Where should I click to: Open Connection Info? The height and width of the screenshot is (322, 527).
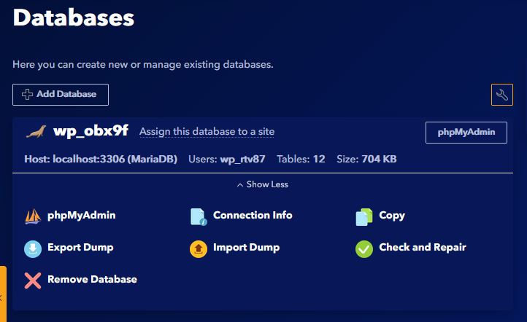pos(253,215)
